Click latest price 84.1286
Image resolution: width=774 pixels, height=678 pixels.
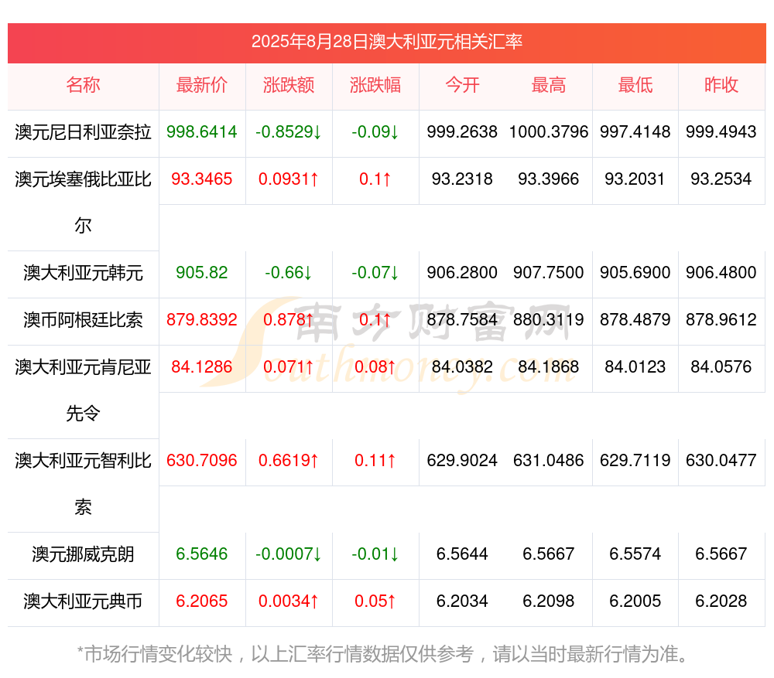coord(202,367)
